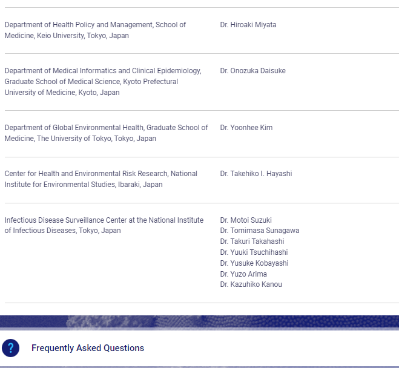This screenshot has height=368, width=399.
Task: Click on Dr. Motoi Suzuki
Action: [x=246, y=220]
